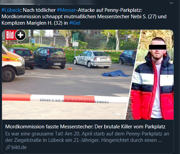Open the #Lübeck hashtag
The width and height of the screenshot is (180, 154).
click(11, 10)
